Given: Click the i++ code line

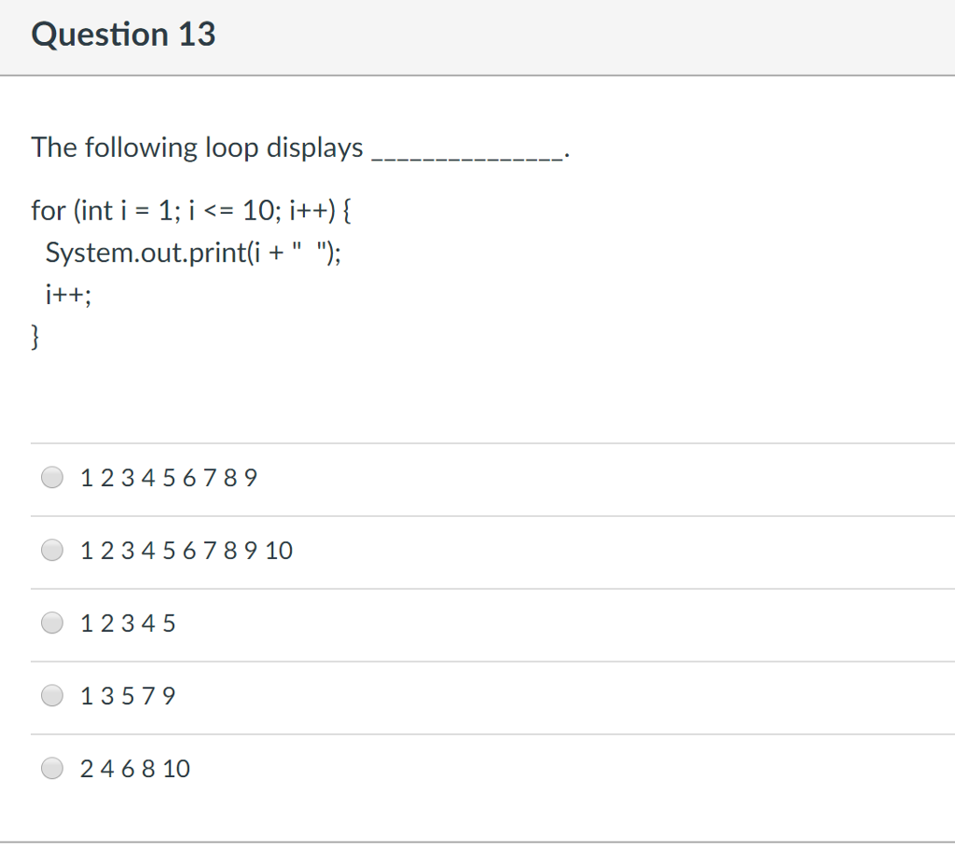Looking at the screenshot, I should (67, 294).
